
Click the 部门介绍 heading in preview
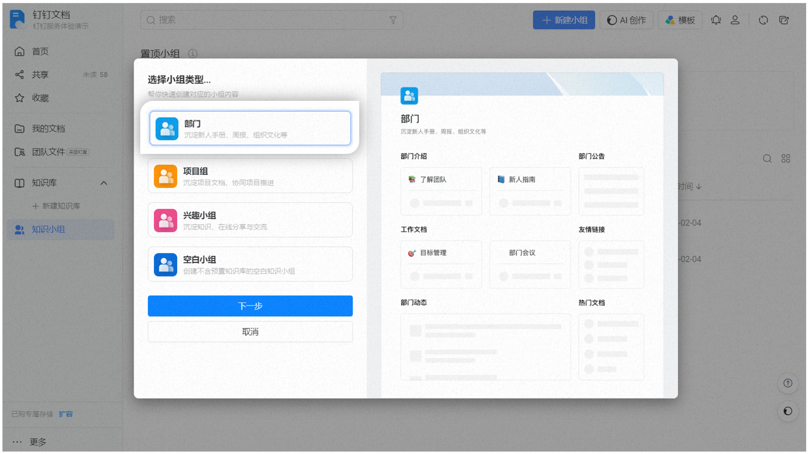414,156
